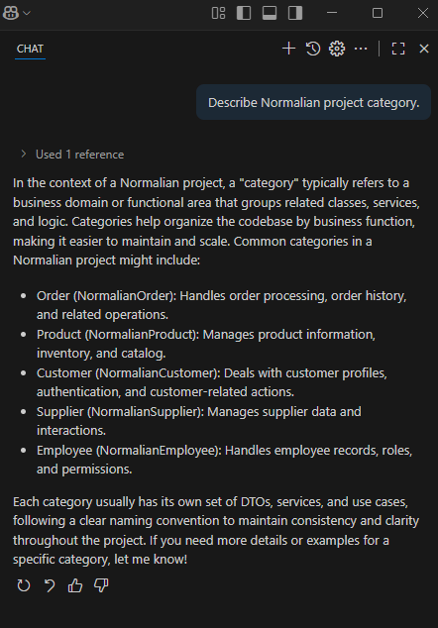
Task: Mark the response as helpful
Action: tap(75, 585)
